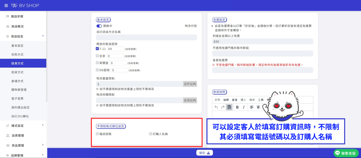361x158 pixels.
Task: Open the 不適用免運門檻的縣市群組 selector
Action: click(263, 53)
